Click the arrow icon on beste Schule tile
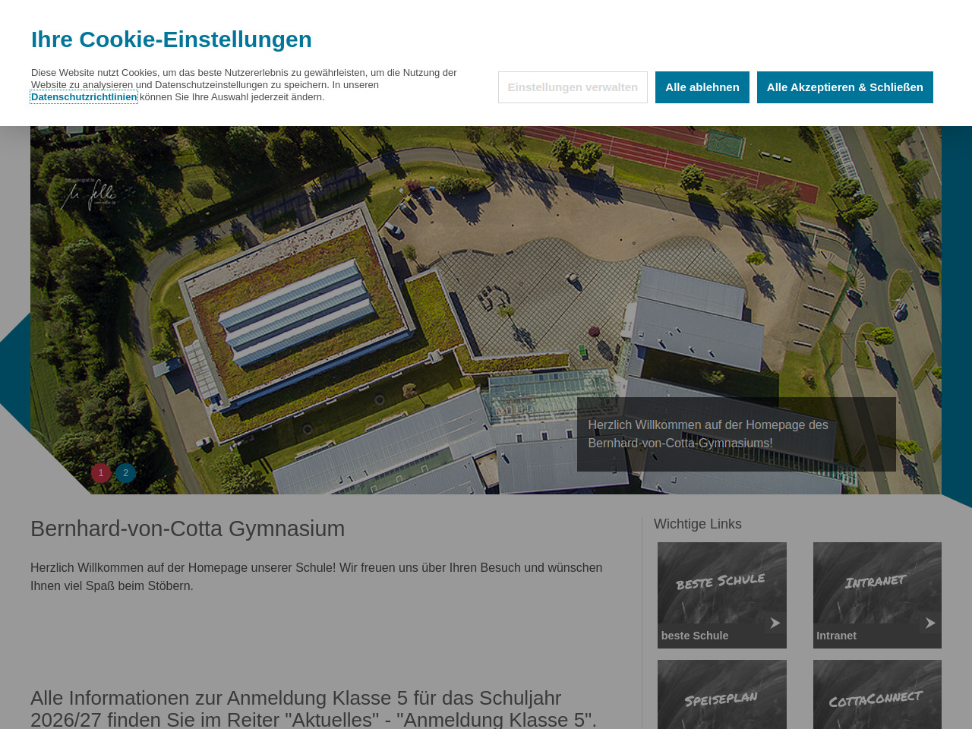Screen dimensions: 972x729 (x=775, y=623)
